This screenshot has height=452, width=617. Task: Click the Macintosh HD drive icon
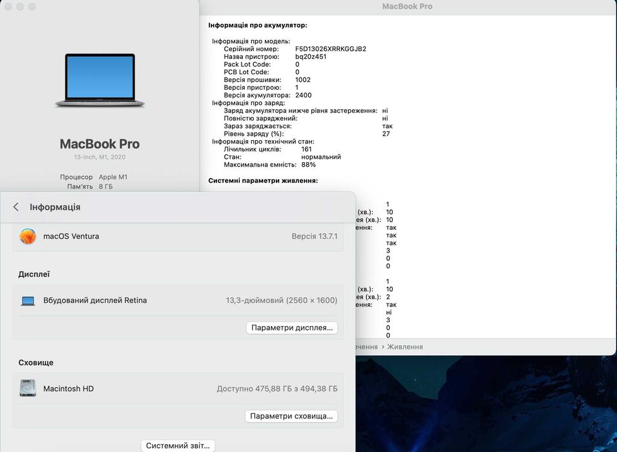tap(28, 388)
